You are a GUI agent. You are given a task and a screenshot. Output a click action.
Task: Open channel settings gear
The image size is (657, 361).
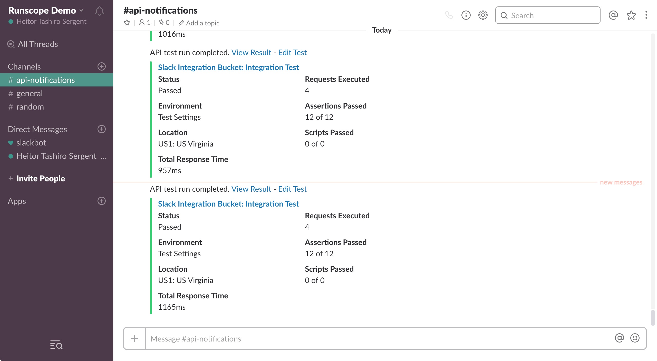(x=483, y=15)
